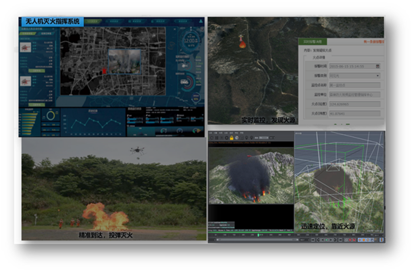
Task: Open the helicopter status gauge icon
Action: pos(185,65)
